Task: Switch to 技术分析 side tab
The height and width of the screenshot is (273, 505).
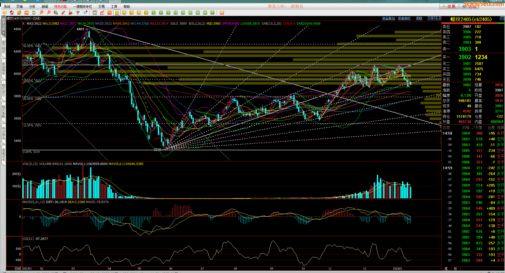Action: click(x=3, y=26)
